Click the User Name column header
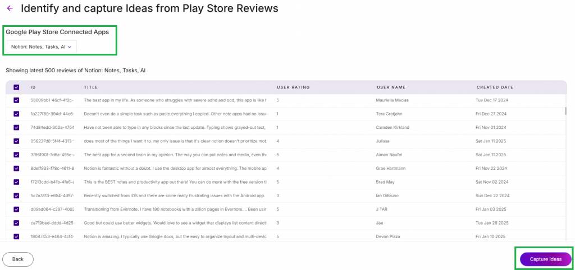Viewport: 575px width, 270px height. tap(391, 87)
